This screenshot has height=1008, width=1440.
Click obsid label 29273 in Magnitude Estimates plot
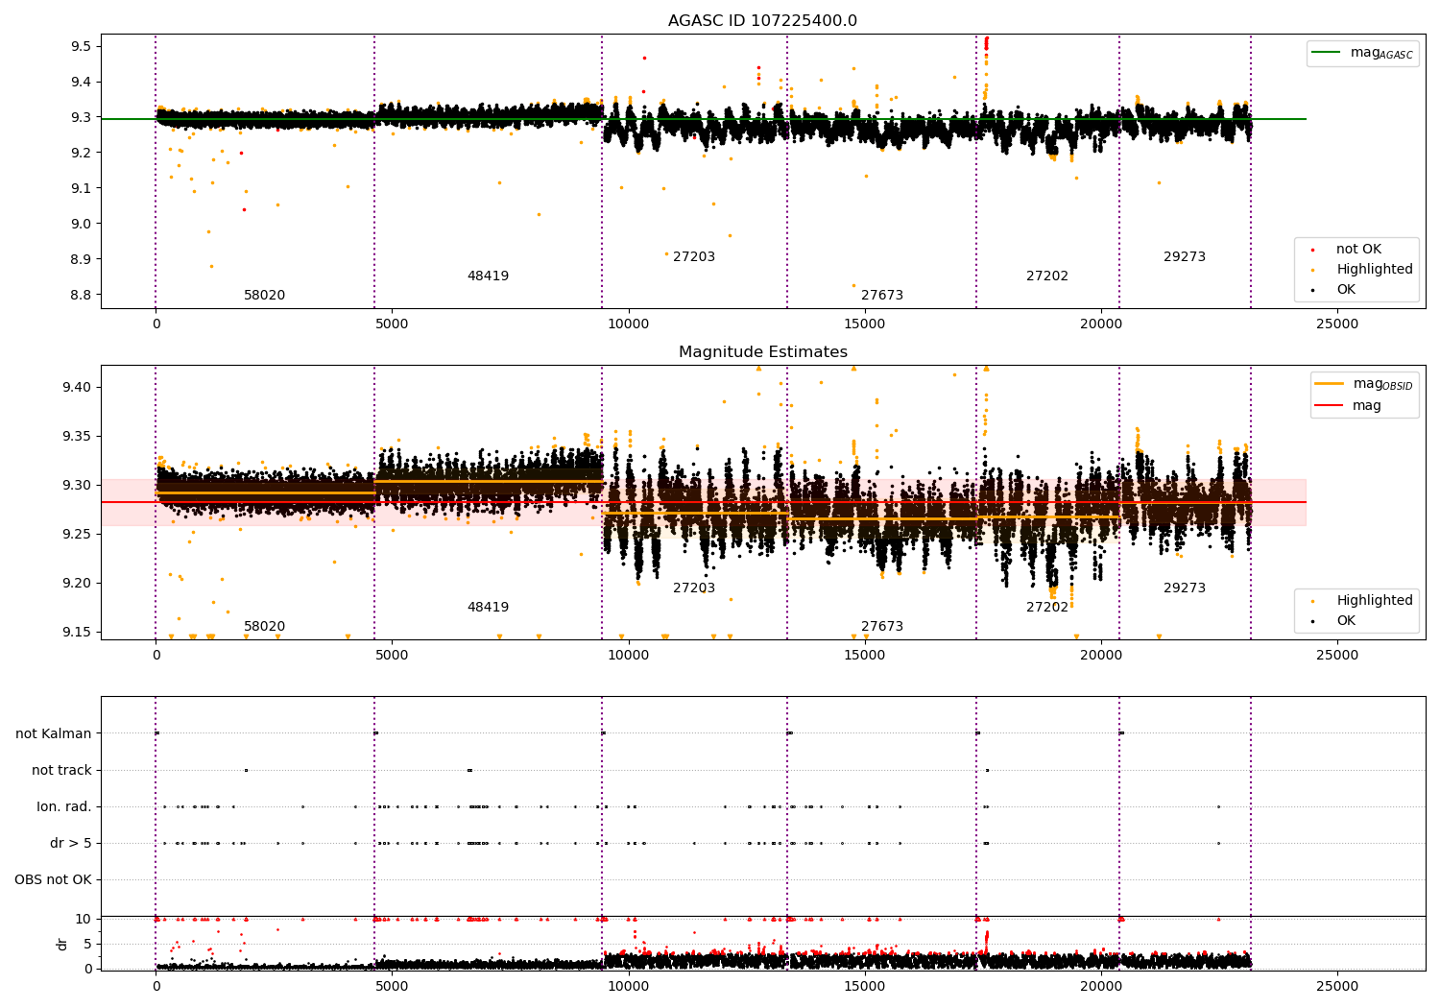[x=1185, y=588]
